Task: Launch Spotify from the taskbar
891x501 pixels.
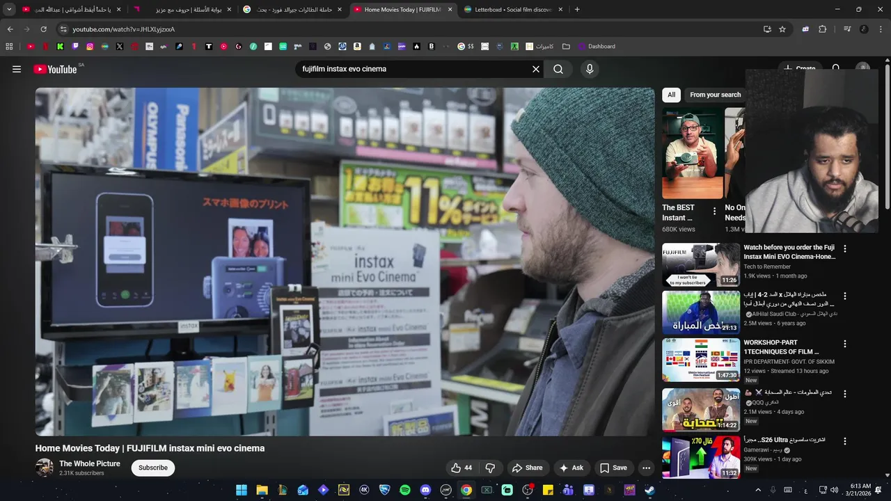Action: [405, 490]
